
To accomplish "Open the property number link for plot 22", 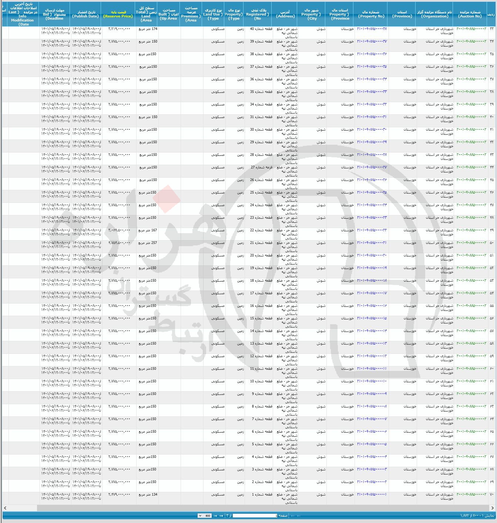I will click(x=372, y=230).
